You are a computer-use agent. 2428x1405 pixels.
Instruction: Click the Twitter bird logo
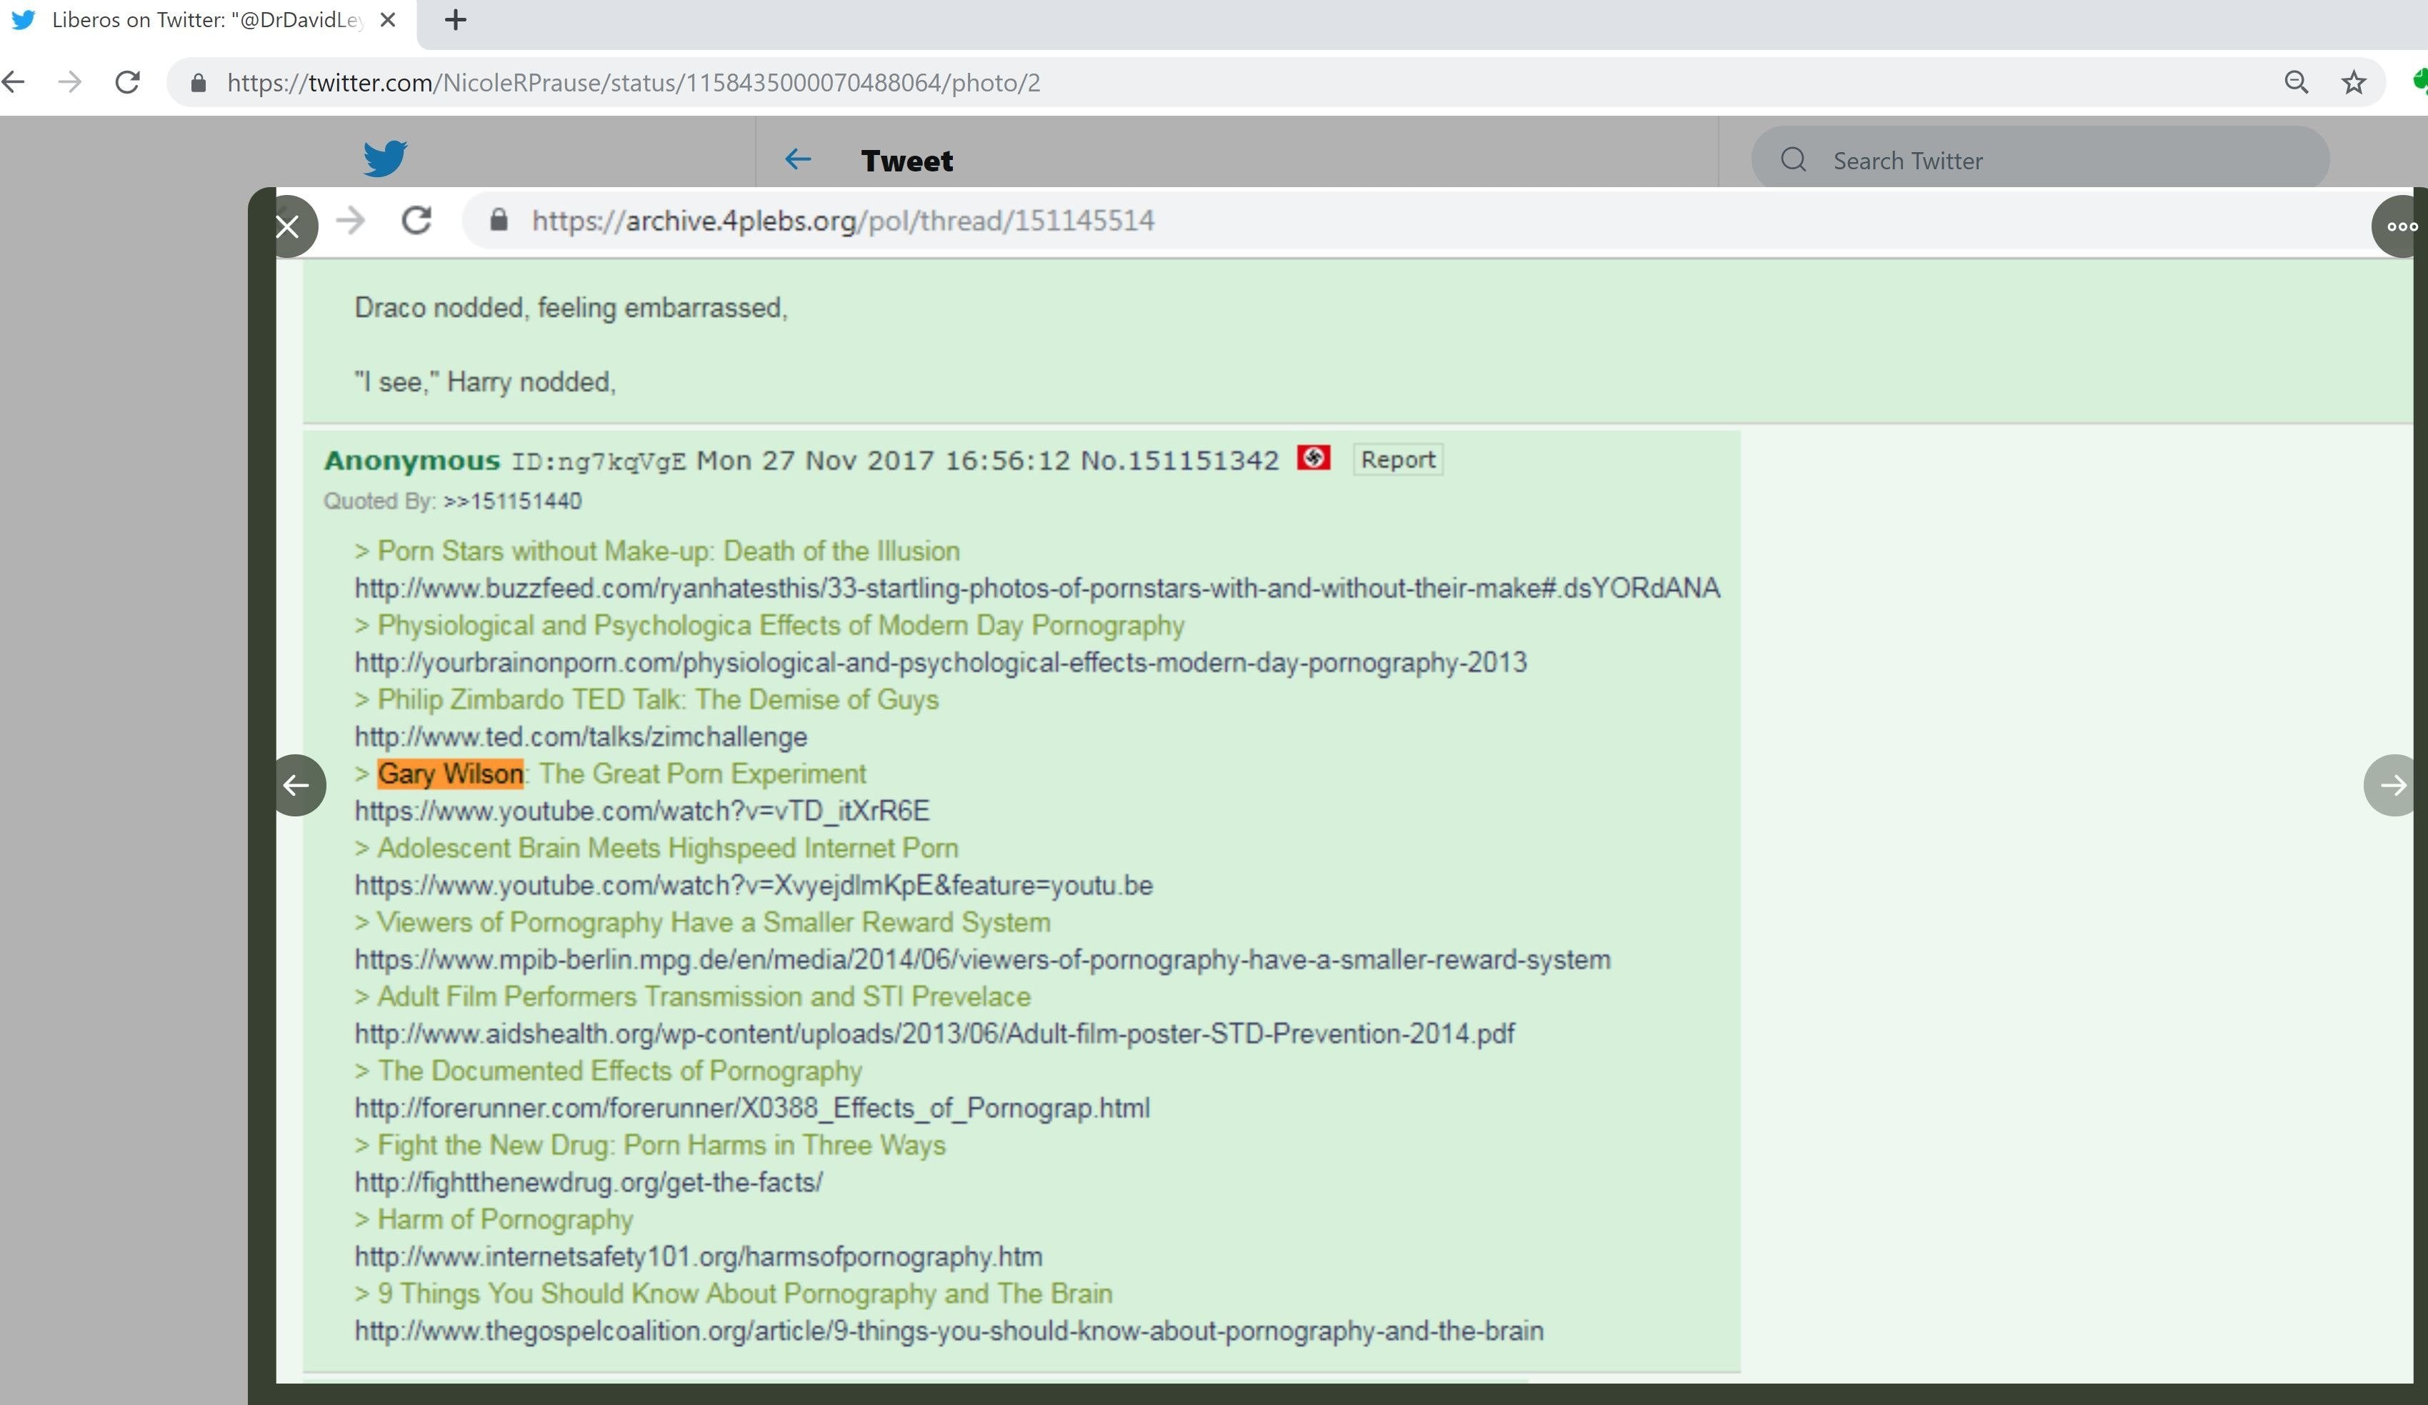coord(386,158)
